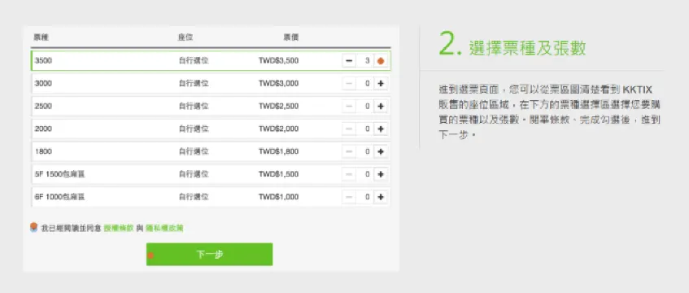Image resolution: width=689 pixels, height=293 pixels.
Task: Focus the quantity field in the 2000 row
Action: pos(364,129)
